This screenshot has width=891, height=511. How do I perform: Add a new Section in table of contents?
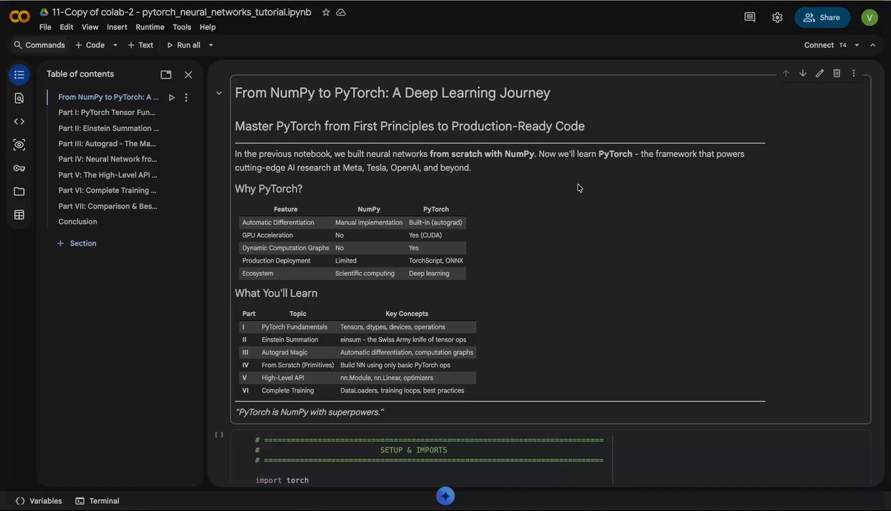tap(77, 243)
